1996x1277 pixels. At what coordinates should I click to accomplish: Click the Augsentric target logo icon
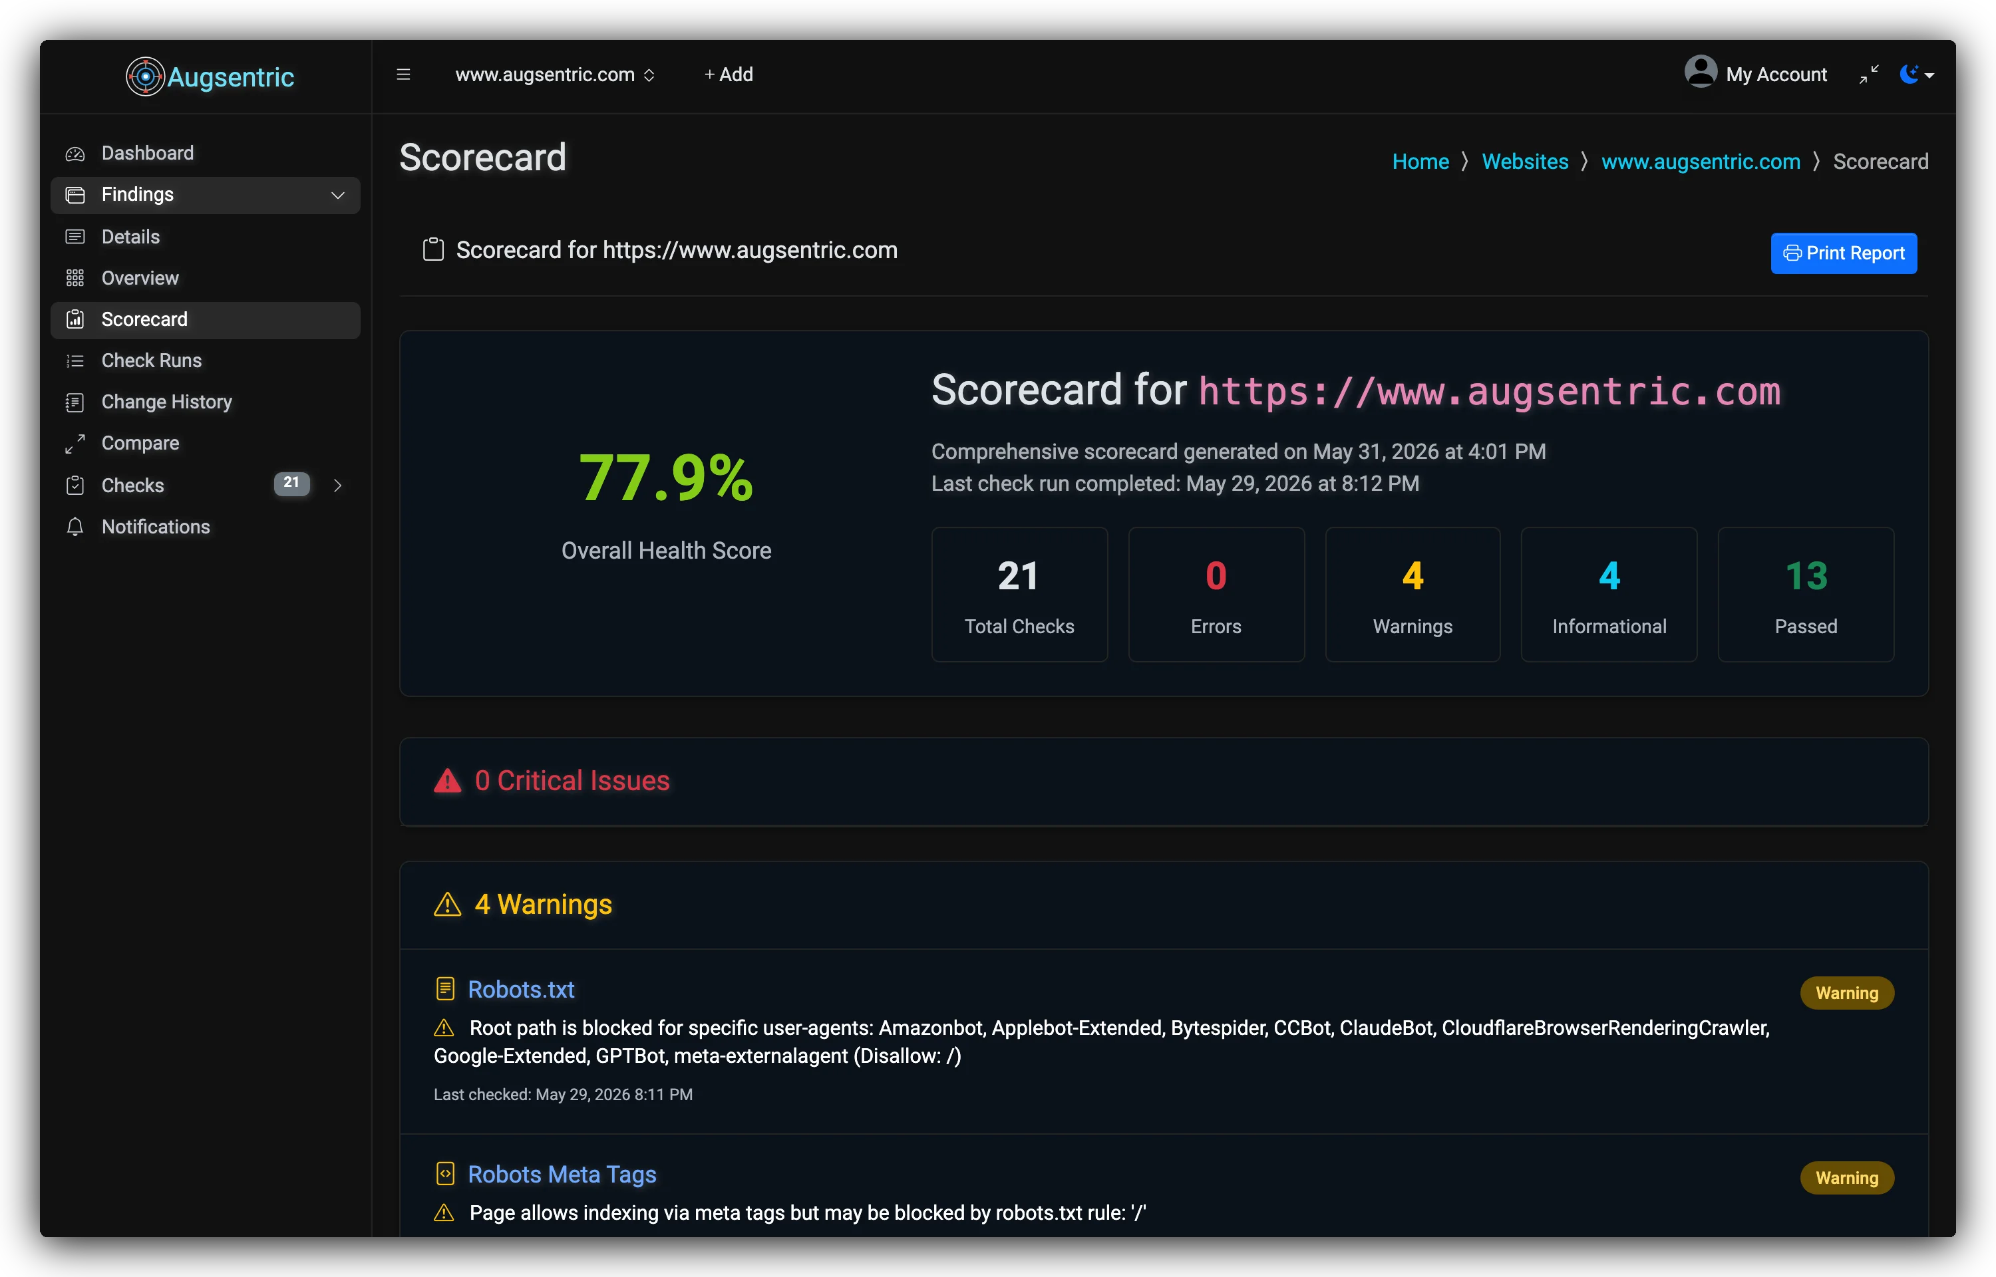(145, 76)
